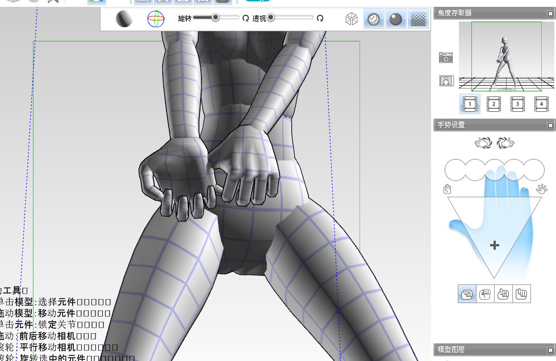Screen dimensions: 556x361
Task: Click the portrait frame icon below the camera
Action: [446, 80]
